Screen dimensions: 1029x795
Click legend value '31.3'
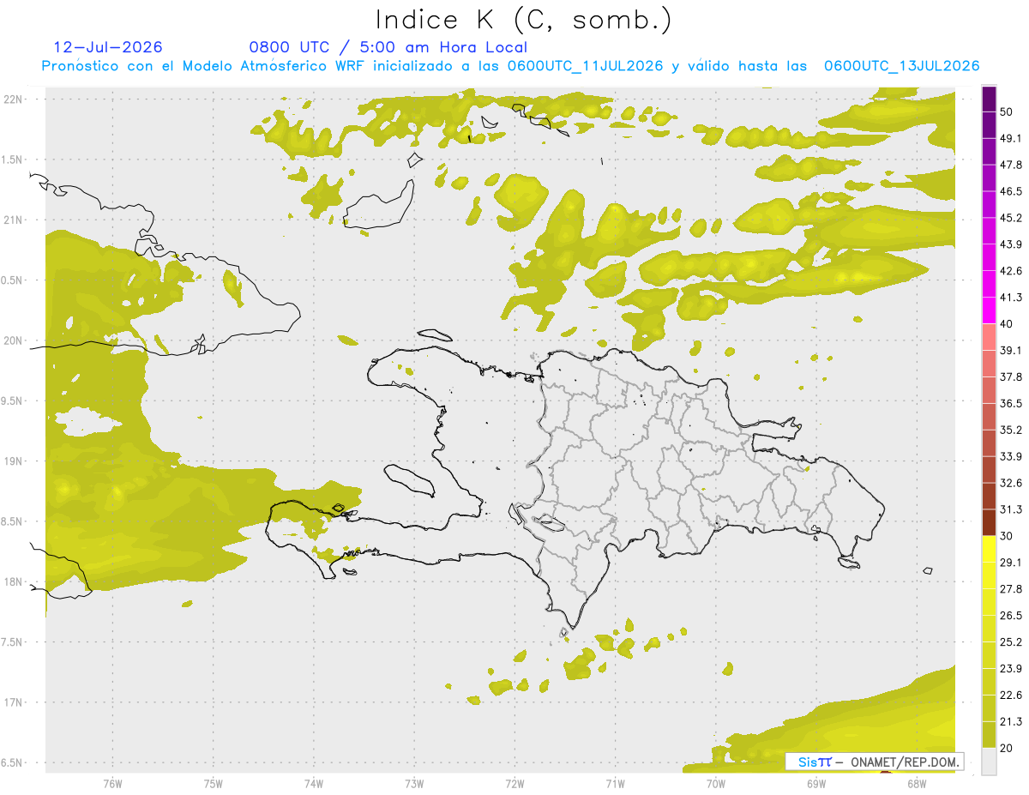1011,509
